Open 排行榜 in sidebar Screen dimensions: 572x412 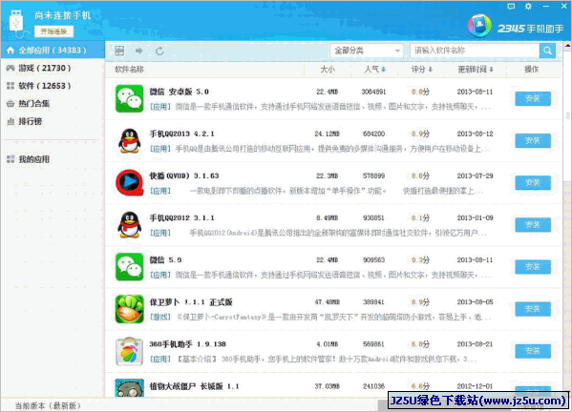coord(53,121)
